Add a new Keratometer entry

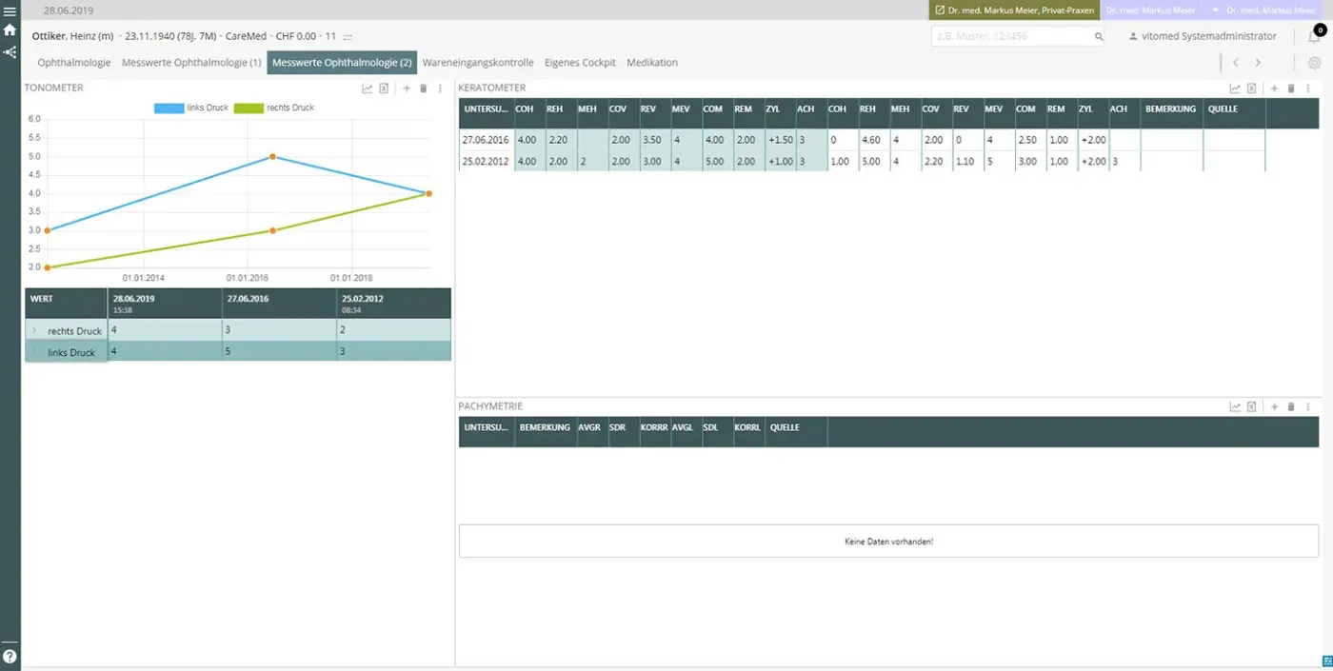tap(1275, 88)
